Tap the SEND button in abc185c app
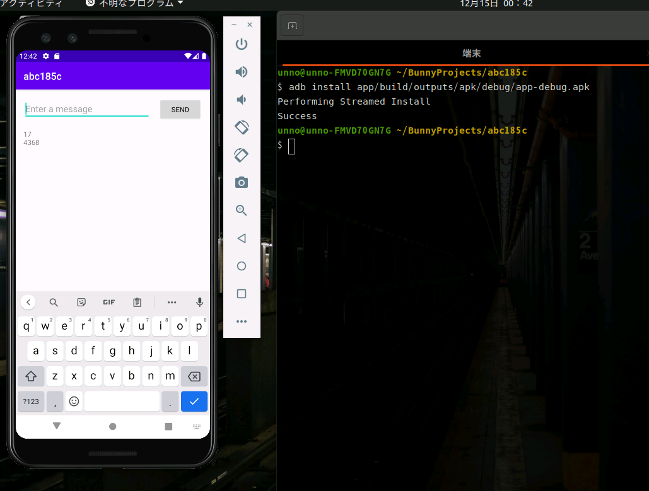 tap(180, 110)
